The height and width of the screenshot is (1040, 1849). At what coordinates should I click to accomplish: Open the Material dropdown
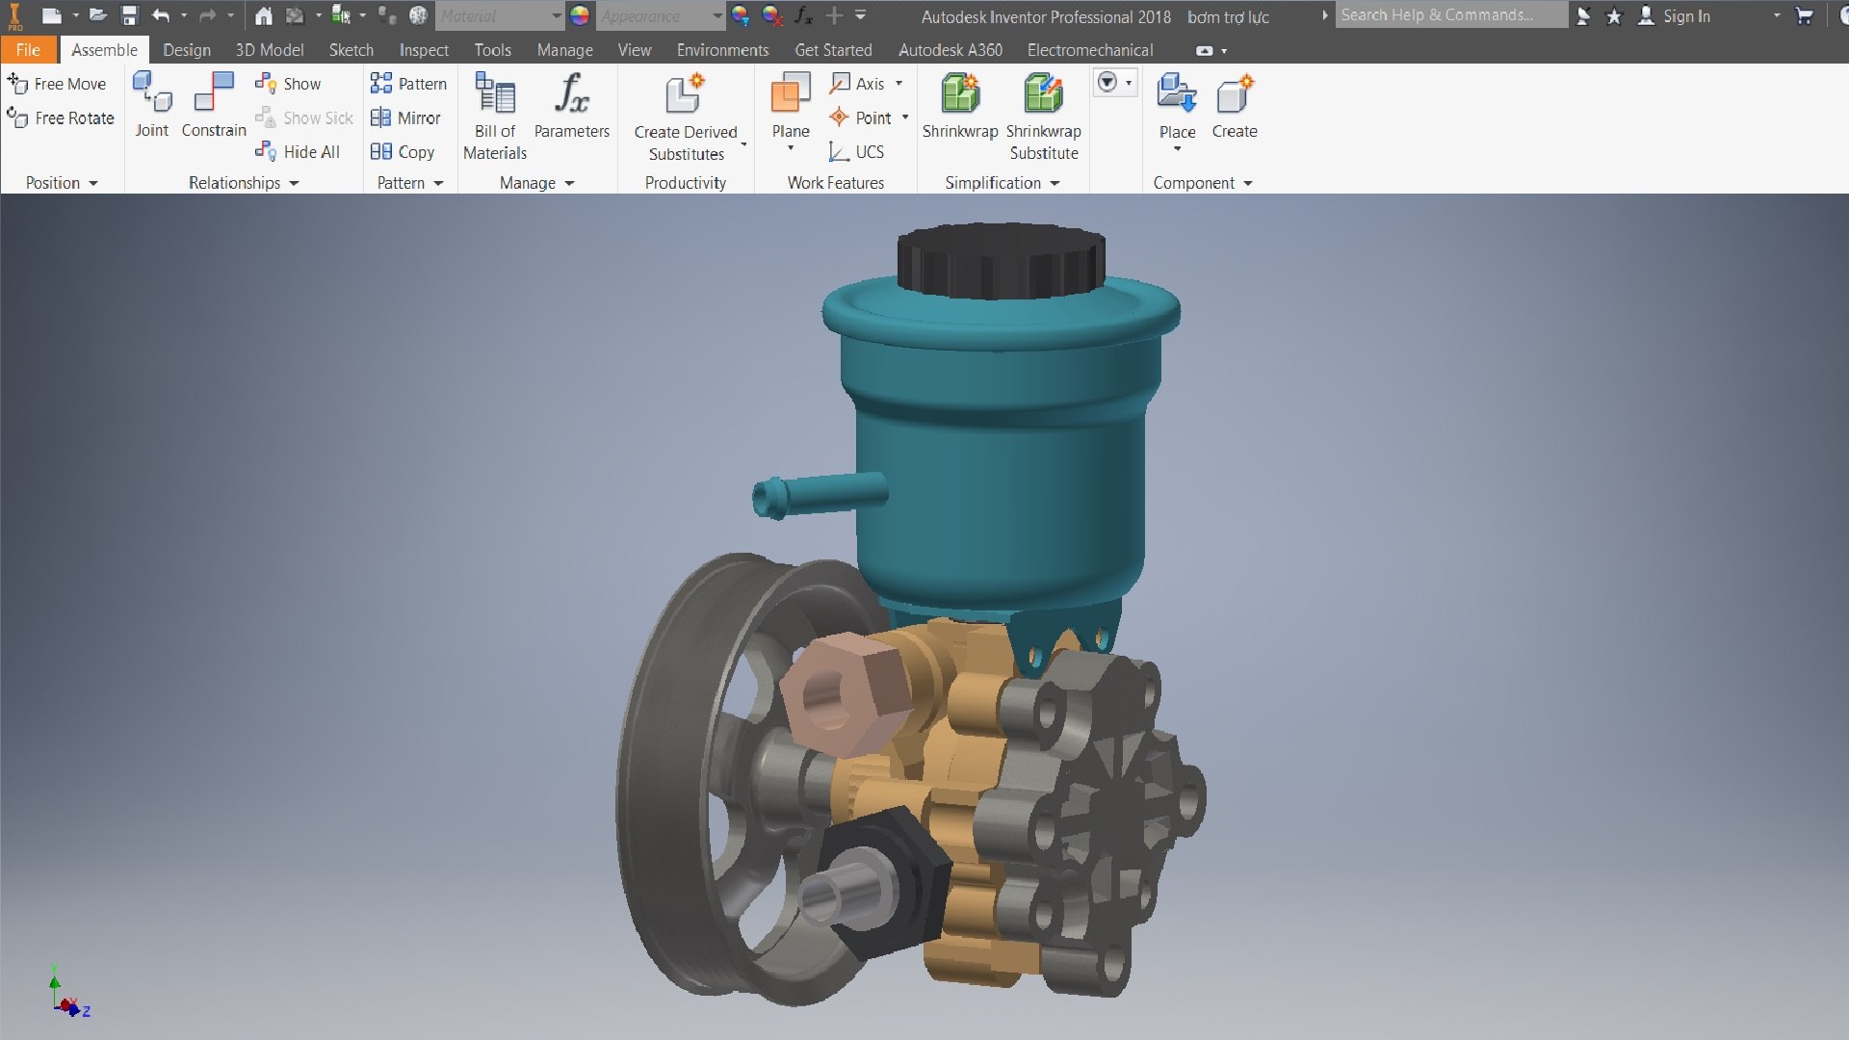click(x=499, y=15)
